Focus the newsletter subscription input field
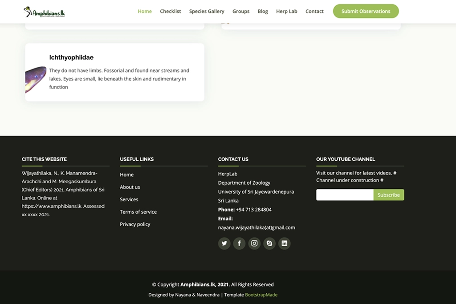The width and height of the screenshot is (456, 304). (x=345, y=195)
